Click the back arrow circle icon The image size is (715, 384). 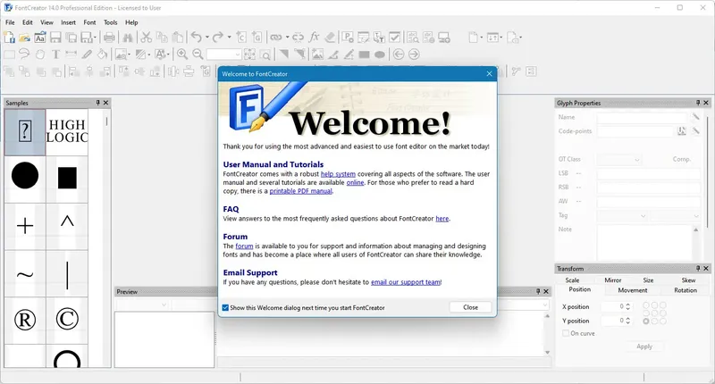click(399, 54)
